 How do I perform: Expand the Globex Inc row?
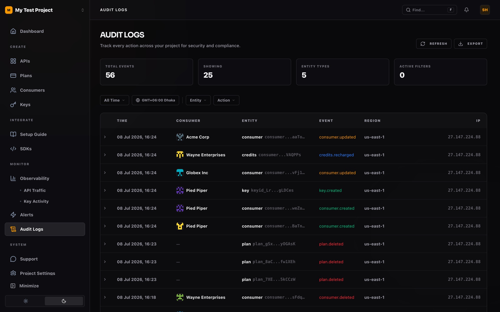pos(105,173)
